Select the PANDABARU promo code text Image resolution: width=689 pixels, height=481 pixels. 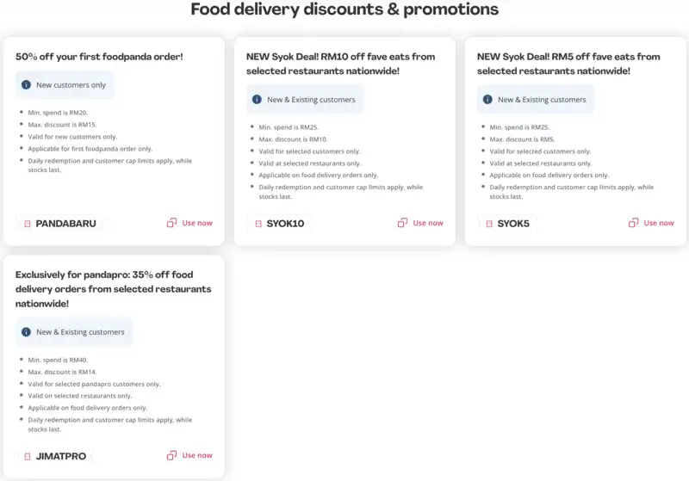click(65, 224)
